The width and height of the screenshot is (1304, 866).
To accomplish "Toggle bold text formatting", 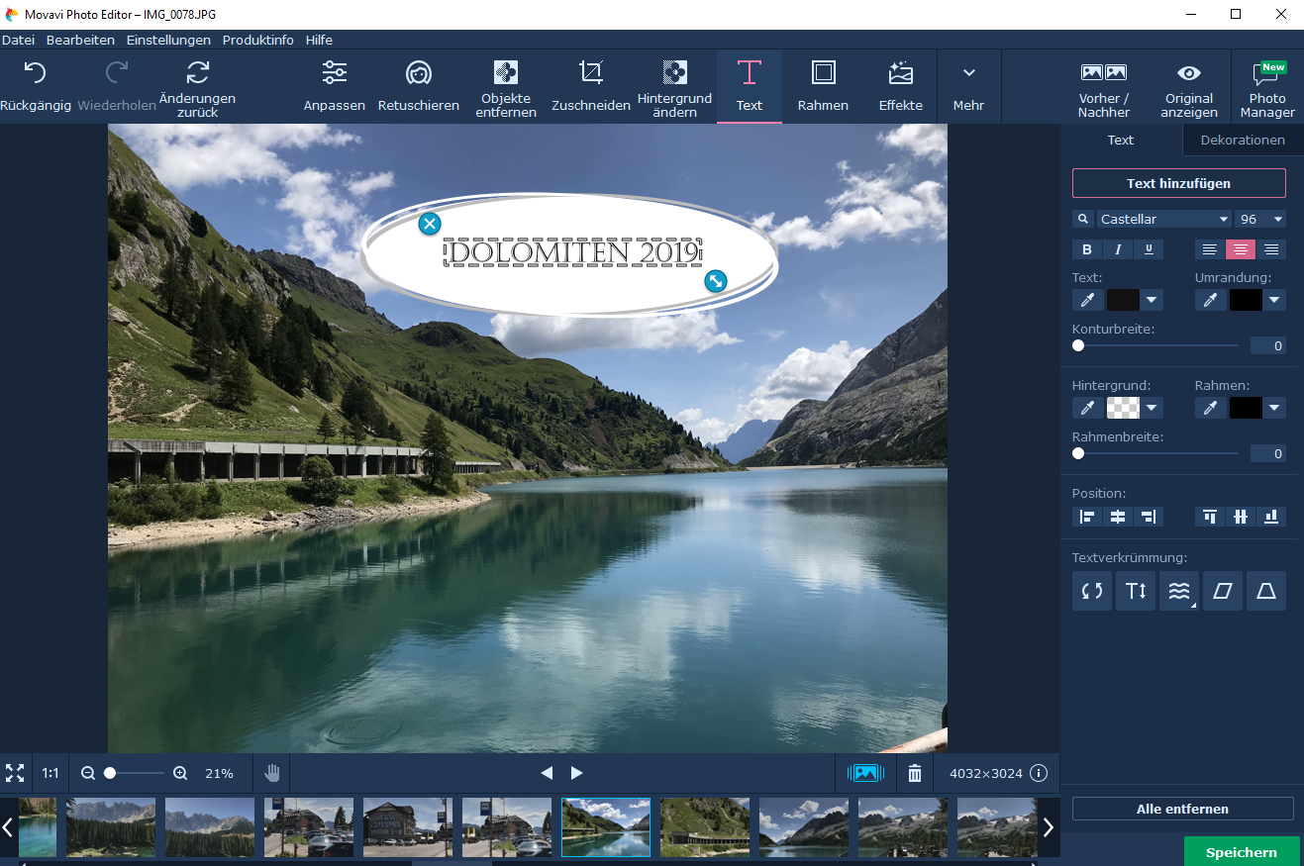I will [x=1087, y=249].
